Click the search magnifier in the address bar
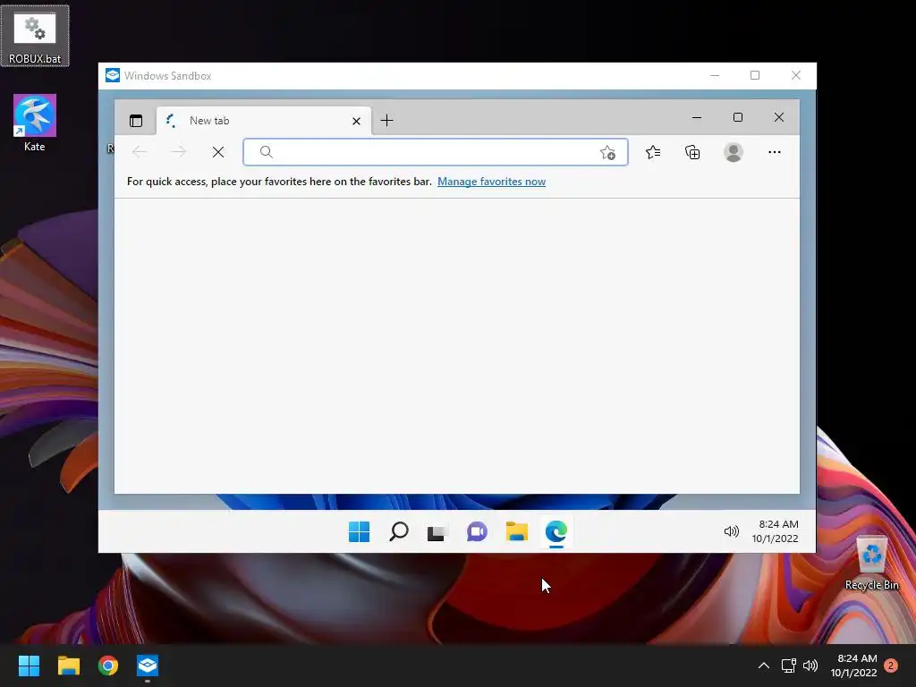 [267, 152]
